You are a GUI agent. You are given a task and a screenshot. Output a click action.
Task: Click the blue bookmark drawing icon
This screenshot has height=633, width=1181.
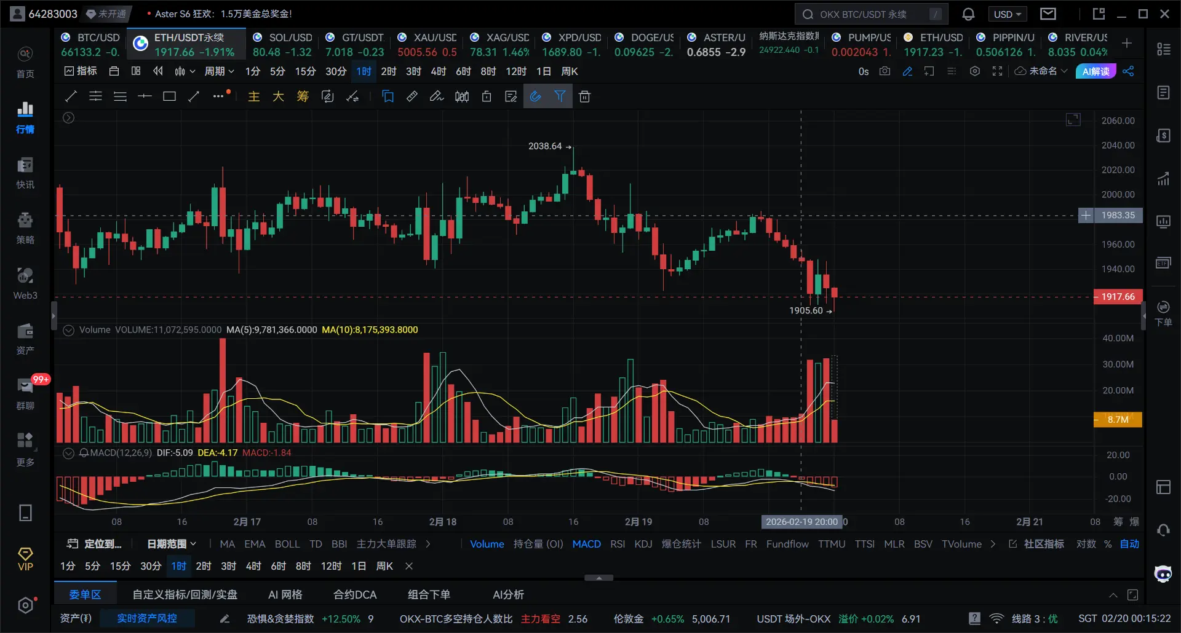[388, 96]
